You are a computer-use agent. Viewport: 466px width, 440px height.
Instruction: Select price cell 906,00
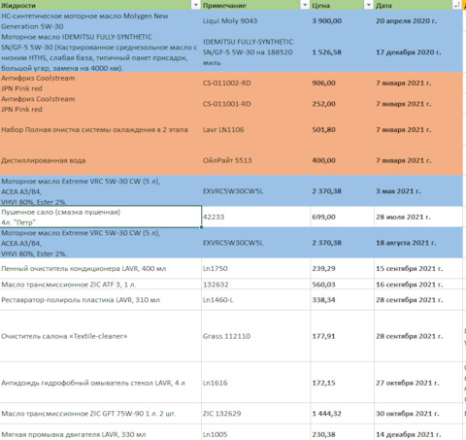point(342,84)
